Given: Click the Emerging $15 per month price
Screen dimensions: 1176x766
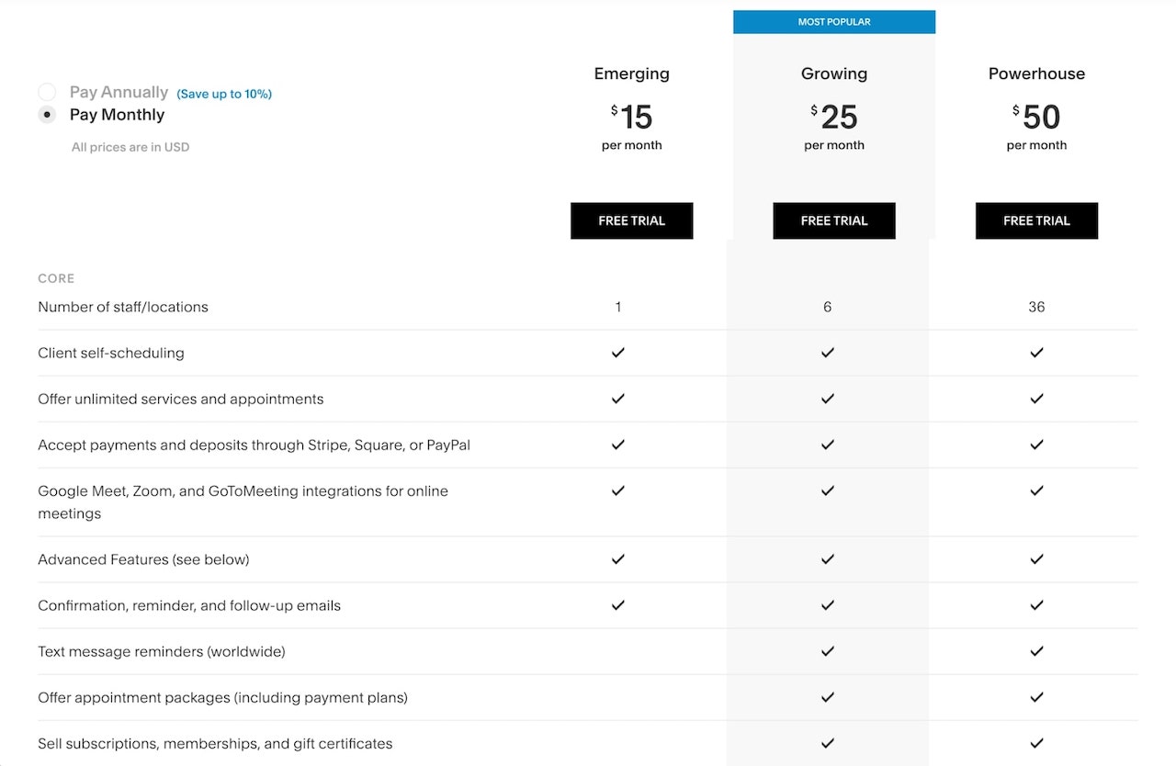Looking at the screenshot, I should (x=632, y=118).
